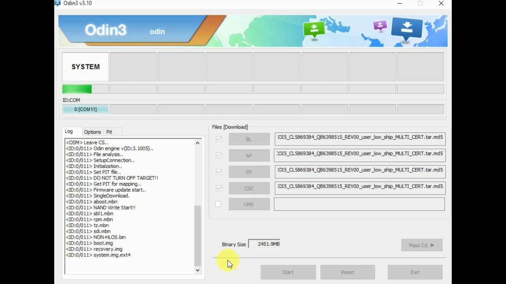The height and width of the screenshot is (284, 506).
Task: Click the Start button
Action: click(x=288, y=272)
